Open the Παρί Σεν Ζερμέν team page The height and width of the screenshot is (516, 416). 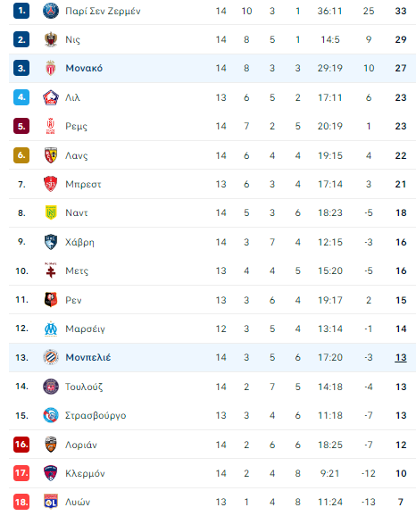click(x=103, y=12)
